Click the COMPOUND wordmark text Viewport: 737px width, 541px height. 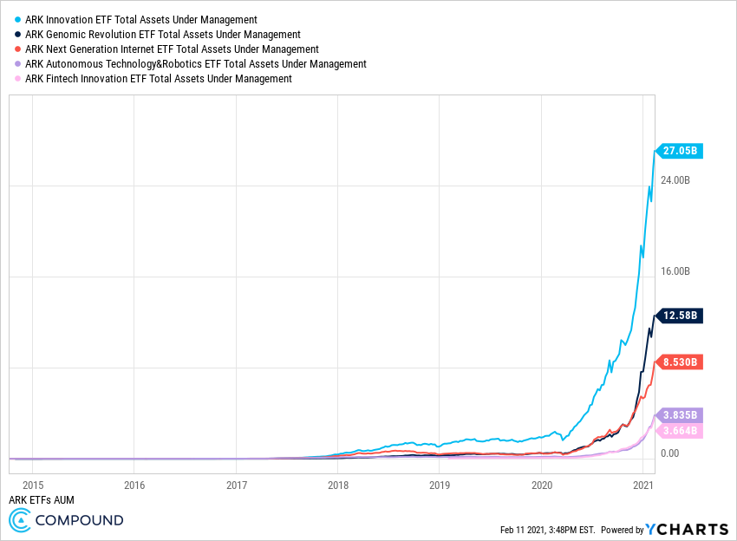click(80, 520)
